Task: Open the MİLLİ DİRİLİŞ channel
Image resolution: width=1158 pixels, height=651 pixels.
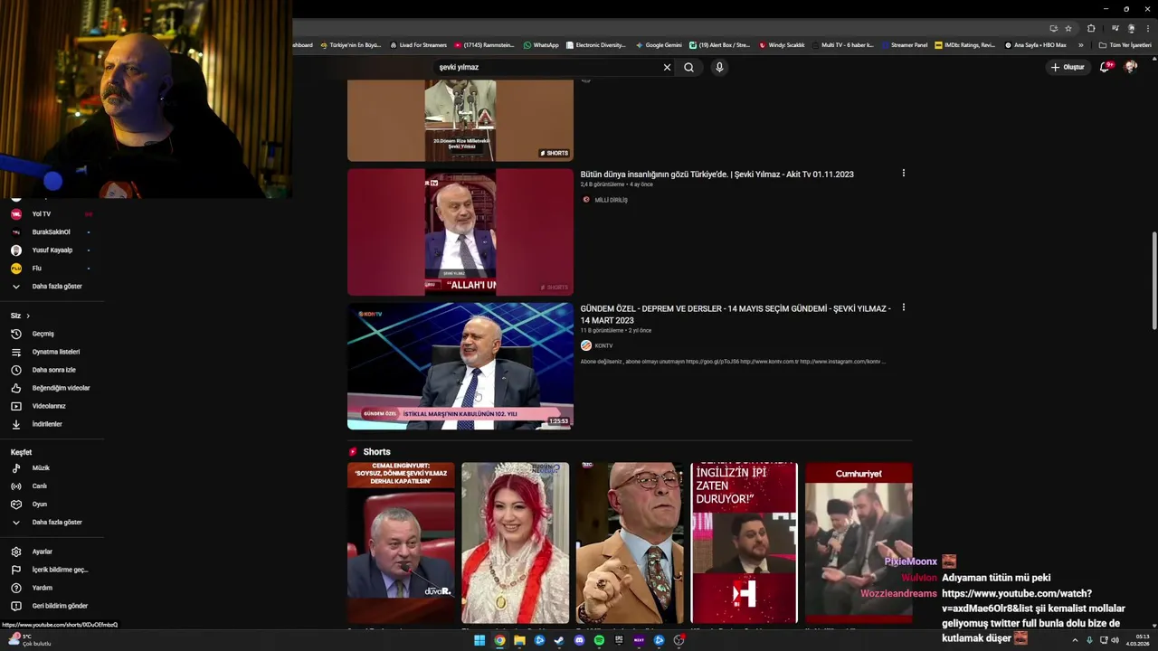Action: [611, 200]
